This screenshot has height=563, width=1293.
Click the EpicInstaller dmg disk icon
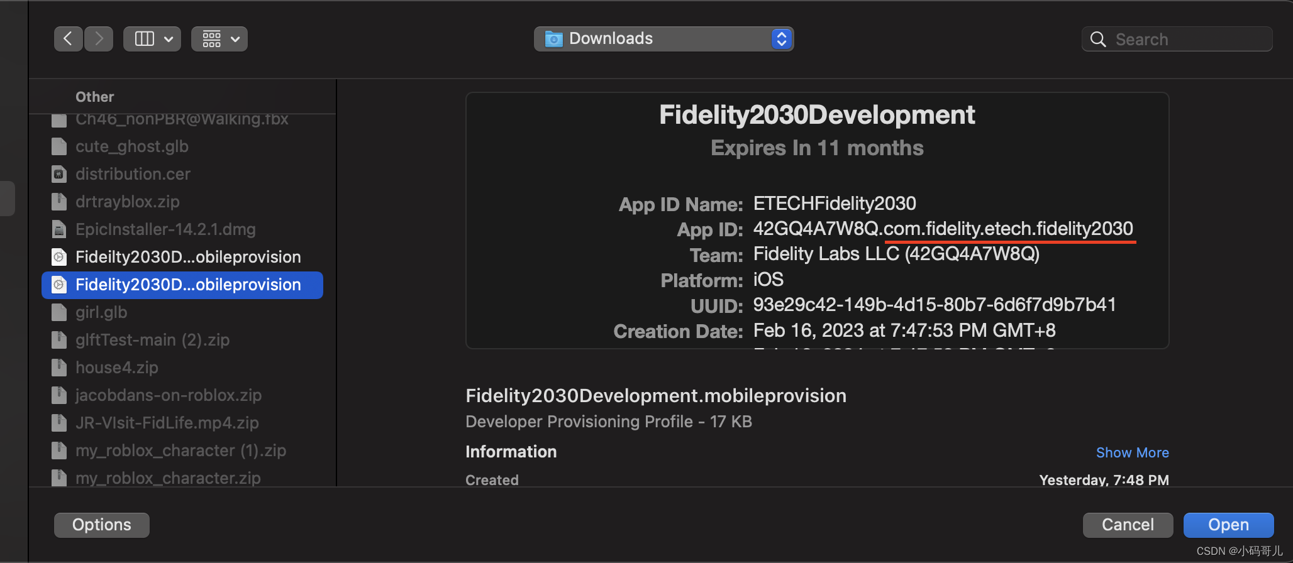pyautogui.click(x=59, y=229)
